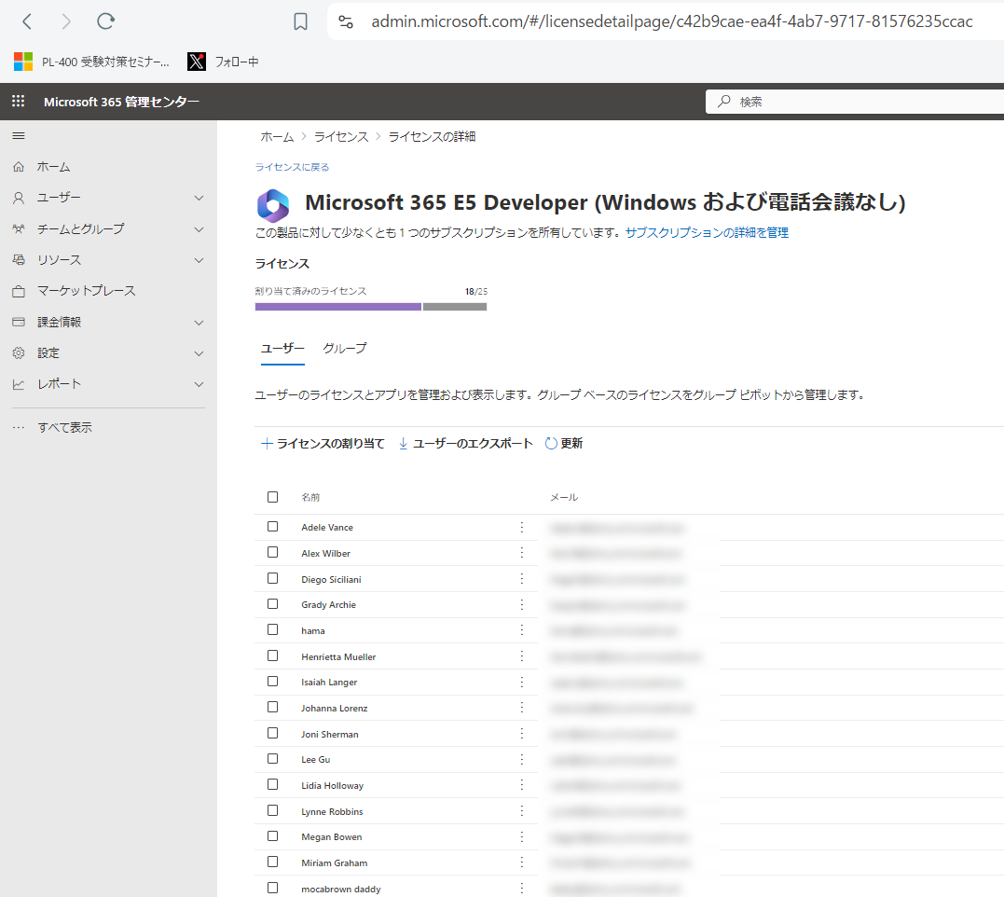
Task: Open the app launcher waffle icon
Action: 19,101
